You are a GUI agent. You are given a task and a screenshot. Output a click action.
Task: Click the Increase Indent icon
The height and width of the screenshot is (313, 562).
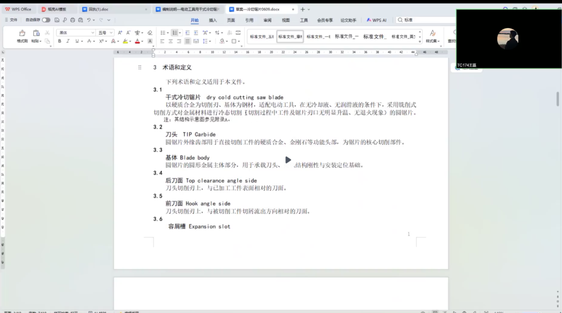coord(196,33)
